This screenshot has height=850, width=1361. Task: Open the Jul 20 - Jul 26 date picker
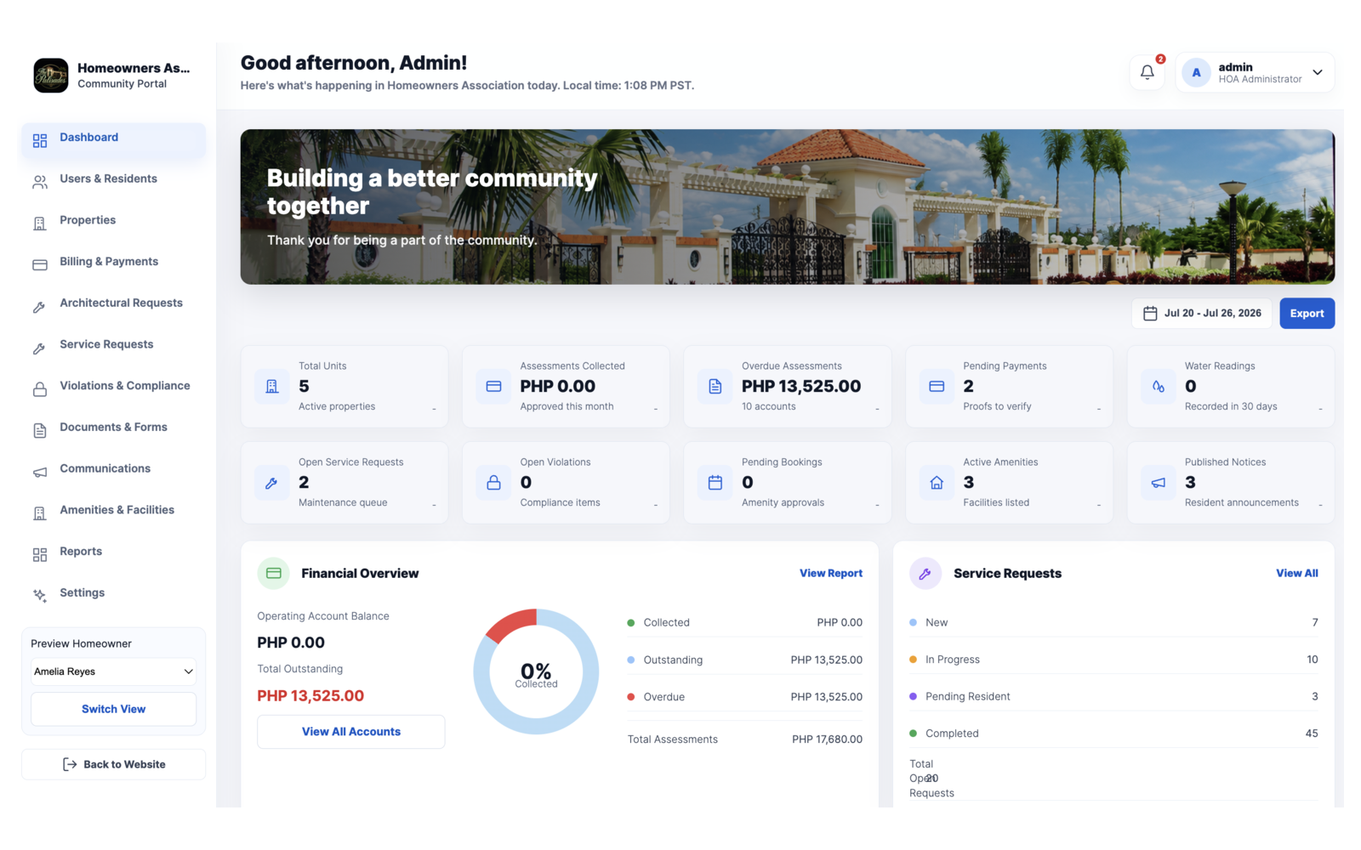[1202, 314]
